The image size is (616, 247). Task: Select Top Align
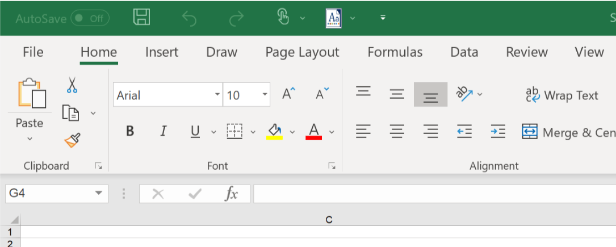pyautogui.click(x=363, y=91)
